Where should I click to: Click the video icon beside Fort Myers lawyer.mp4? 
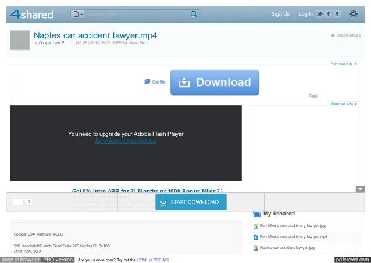tap(256, 237)
